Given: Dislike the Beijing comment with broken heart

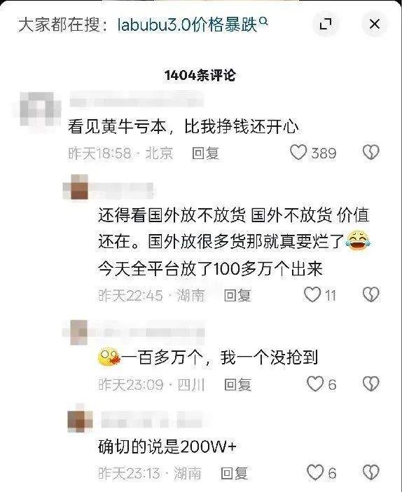Looking at the screenshot, I should (x=371, y=153).
